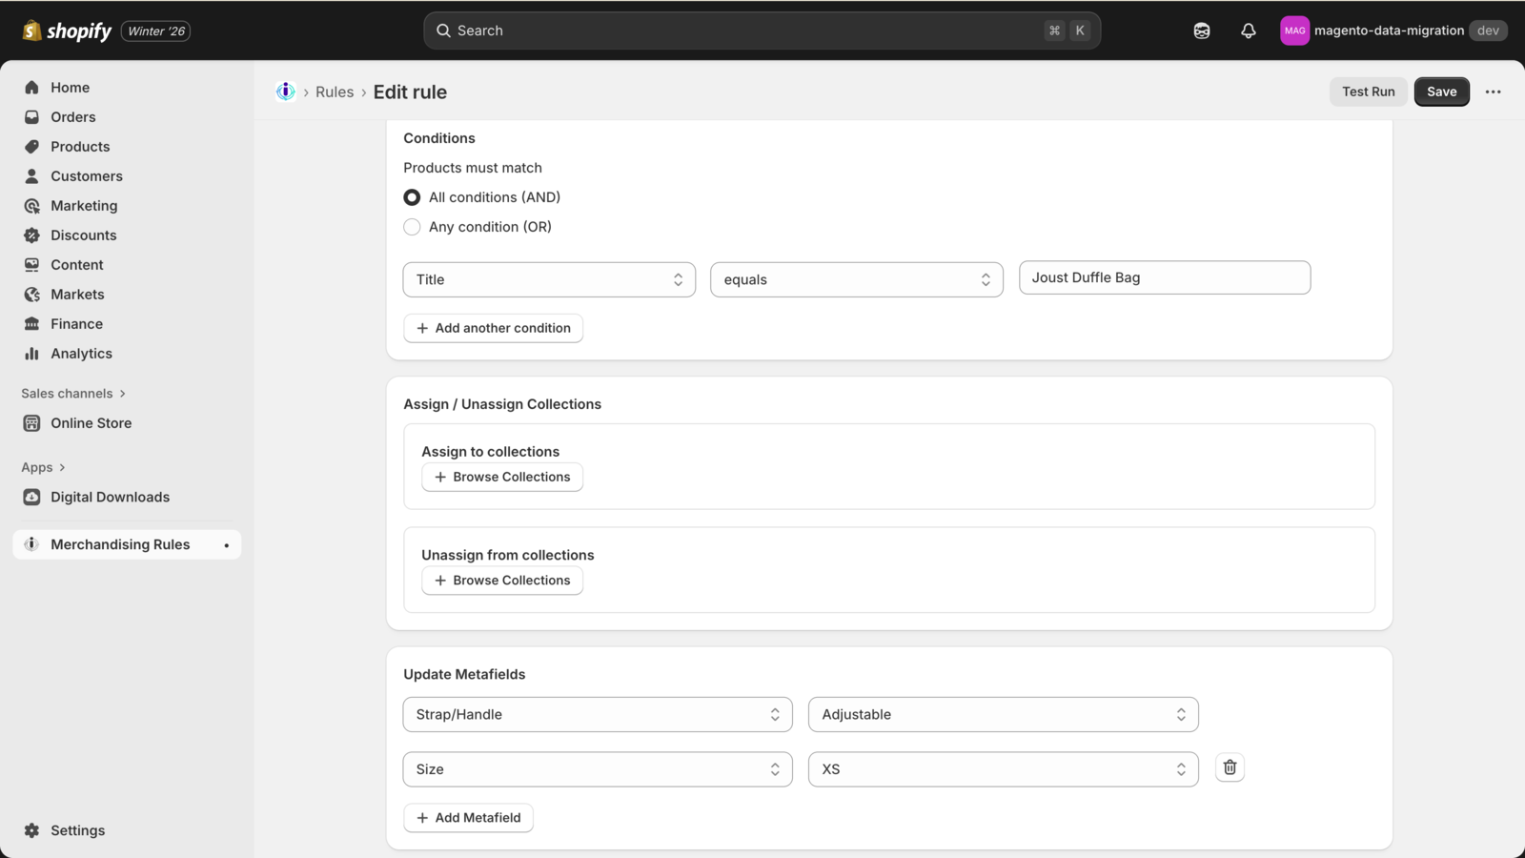Click the Joust Duffle Bag value field
The width and height of the screenshot is (1525, 858).
coord(1164,277)
